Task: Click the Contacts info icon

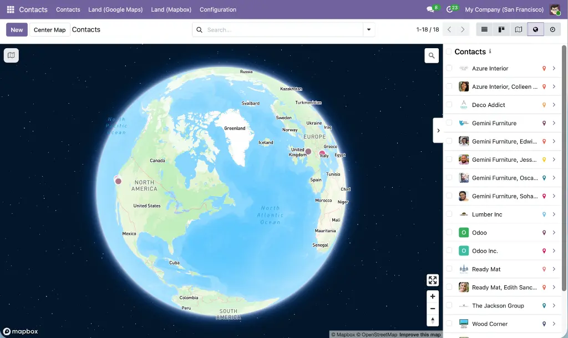Action: click(x=490, y=52)
